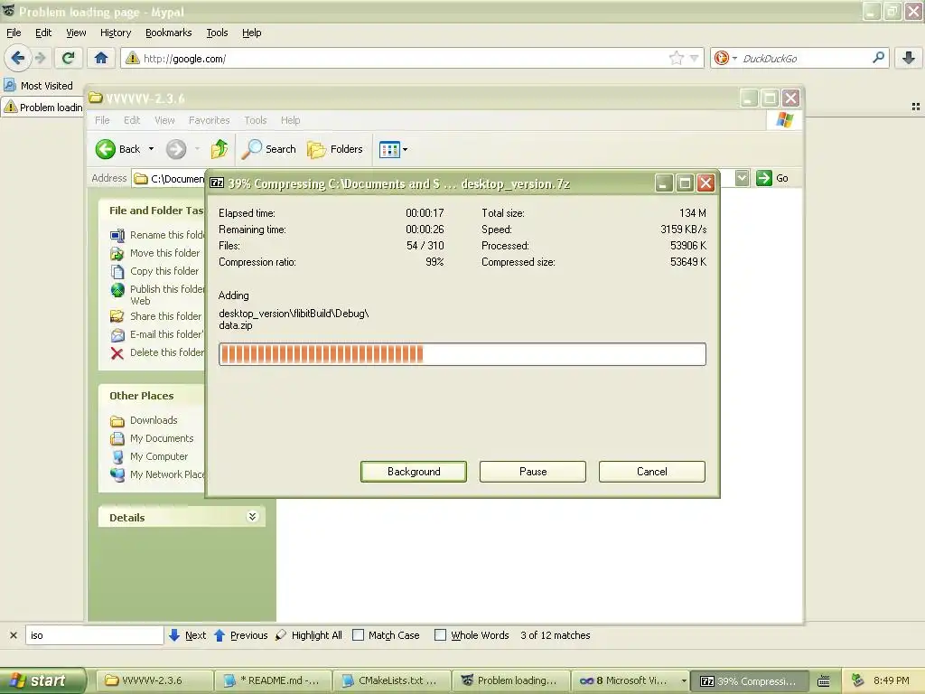The image size is (925, 694).
Task: Send the compression to Background
Action: tap(414, 472)
